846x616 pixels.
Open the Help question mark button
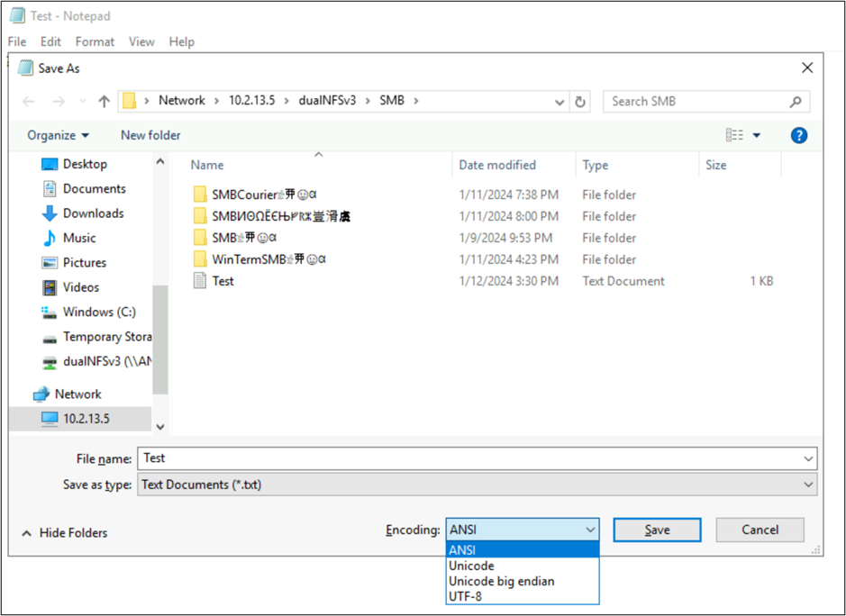click(799, 135)
